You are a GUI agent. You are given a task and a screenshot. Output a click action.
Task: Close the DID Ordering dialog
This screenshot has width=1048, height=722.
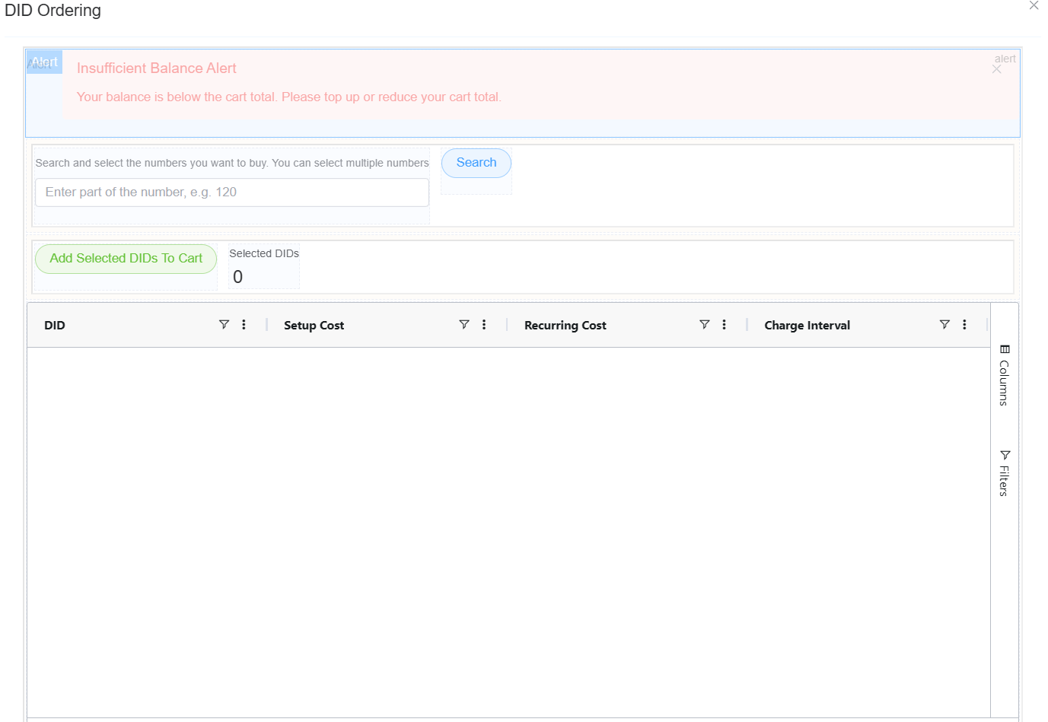point(1034,6)
